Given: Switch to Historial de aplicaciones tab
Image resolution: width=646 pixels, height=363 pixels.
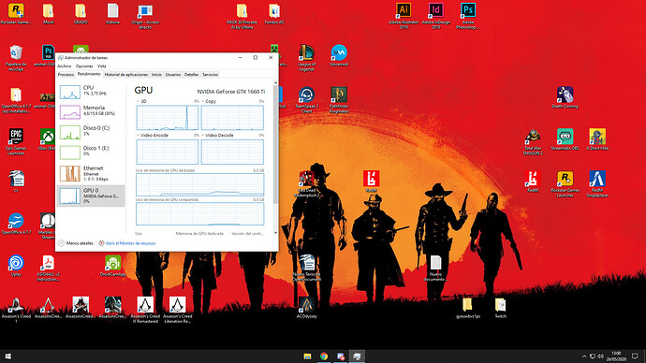Looking at the screenshot, I should click(126, 75).
